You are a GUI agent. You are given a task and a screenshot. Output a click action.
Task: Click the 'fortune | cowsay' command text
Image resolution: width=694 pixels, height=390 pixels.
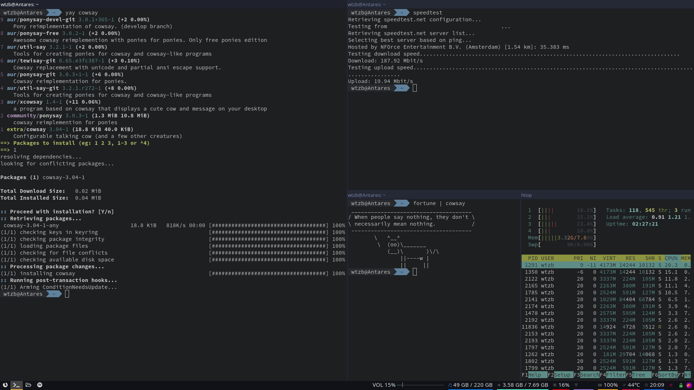(439, 203)
